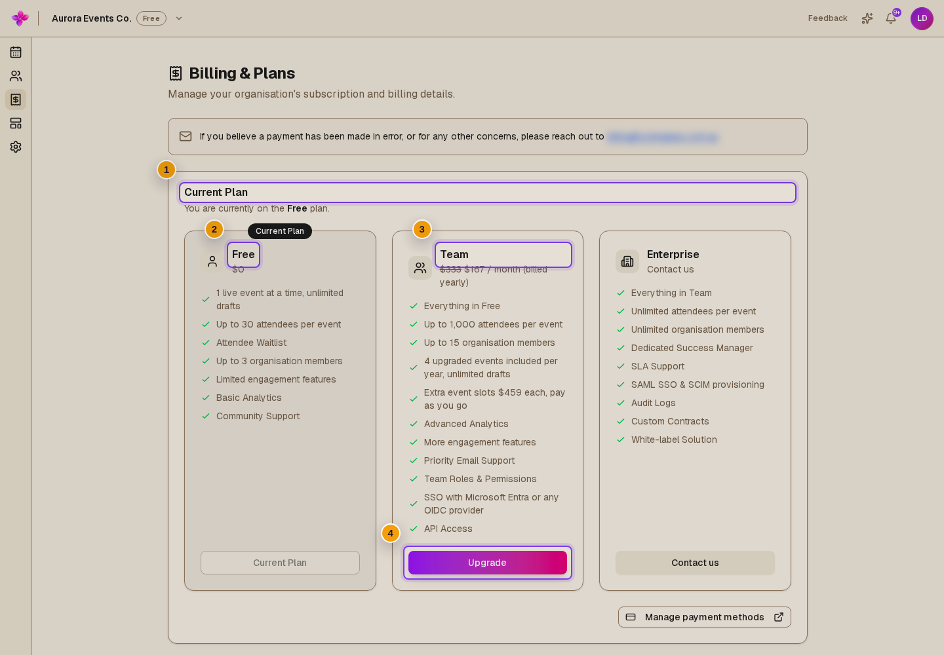The height and width of the screenshot is (655, 944).
Task: Click the greyed-out Current Plan button
Action: [280, 563]
